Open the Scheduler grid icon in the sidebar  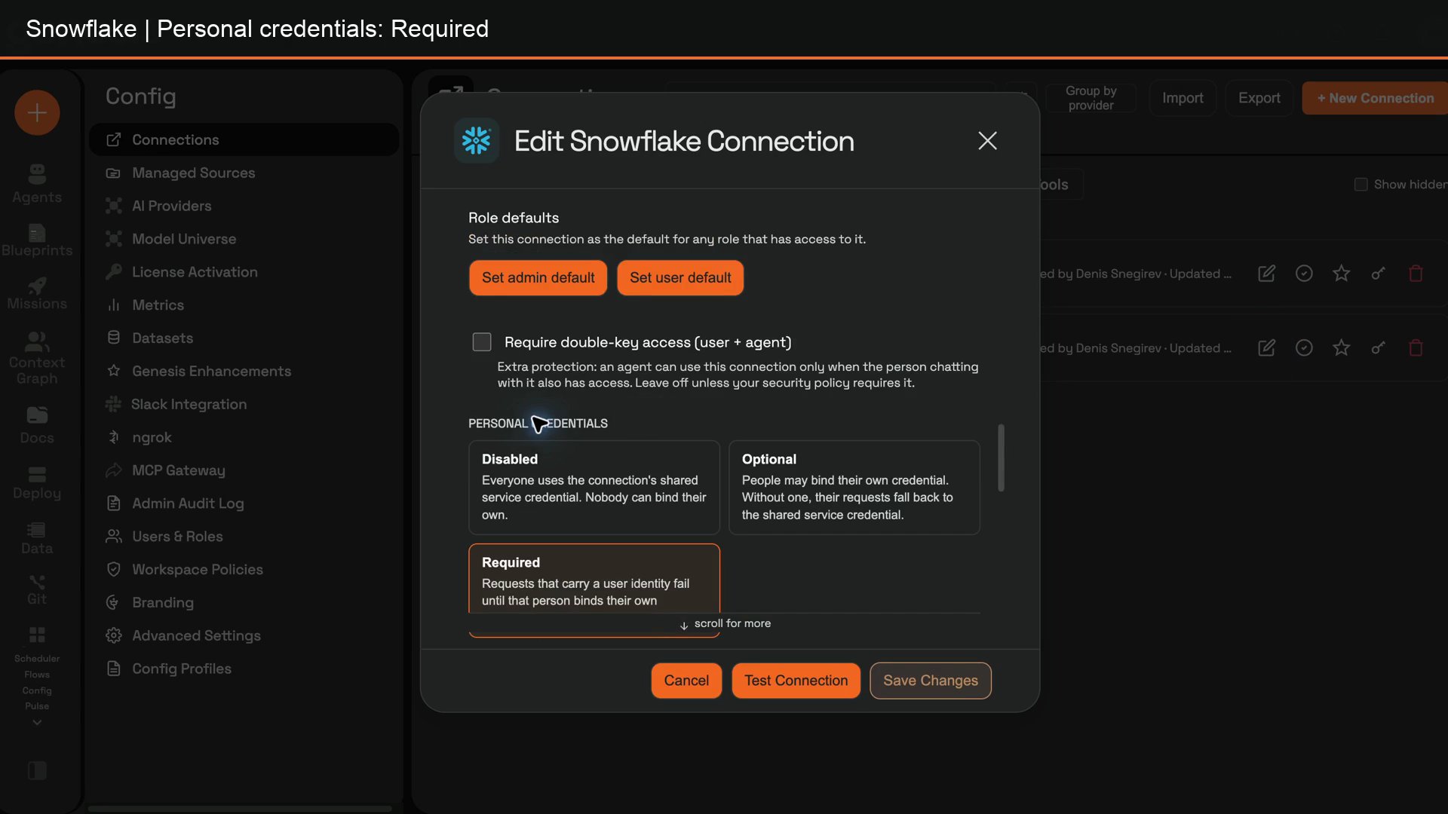[37, 635]
